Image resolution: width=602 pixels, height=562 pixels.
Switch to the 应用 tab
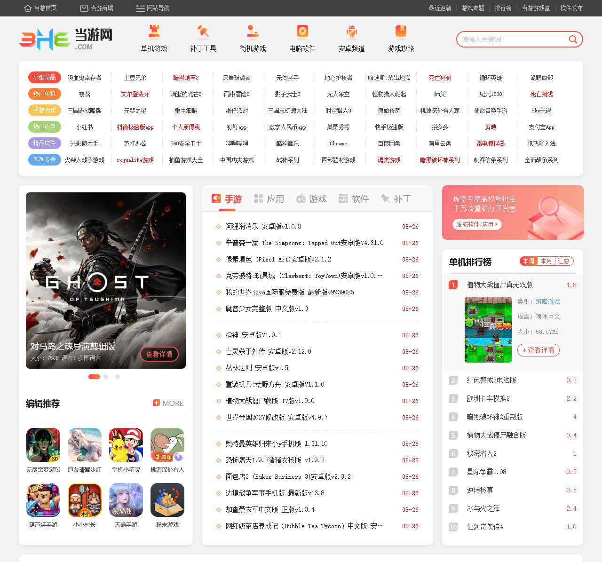[269, 198]
